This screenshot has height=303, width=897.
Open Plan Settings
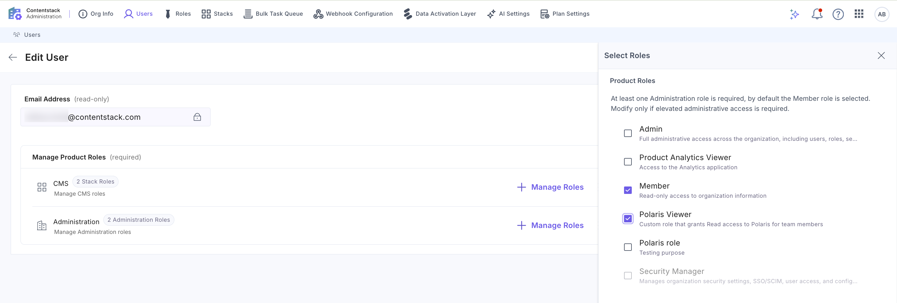(565, 14)
